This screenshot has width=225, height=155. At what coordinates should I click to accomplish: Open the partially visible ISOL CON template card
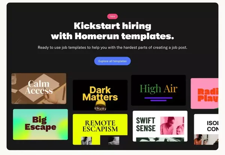pyautogui.click(x=206, y=129)
